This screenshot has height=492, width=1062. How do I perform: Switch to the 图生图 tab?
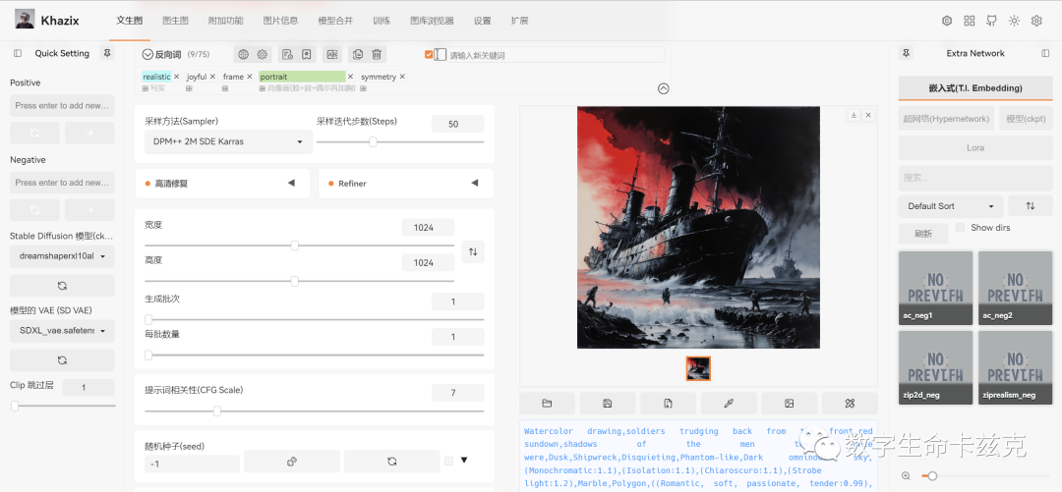(x=175, y=21)
